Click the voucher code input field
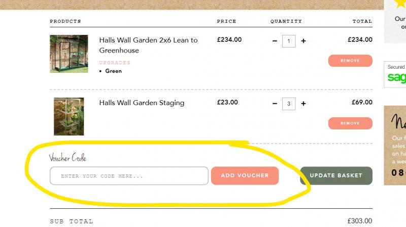The image size is (406, 227). coord(129,176)
